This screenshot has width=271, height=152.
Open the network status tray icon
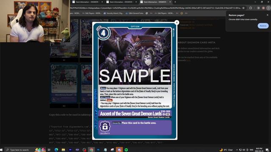241,150
